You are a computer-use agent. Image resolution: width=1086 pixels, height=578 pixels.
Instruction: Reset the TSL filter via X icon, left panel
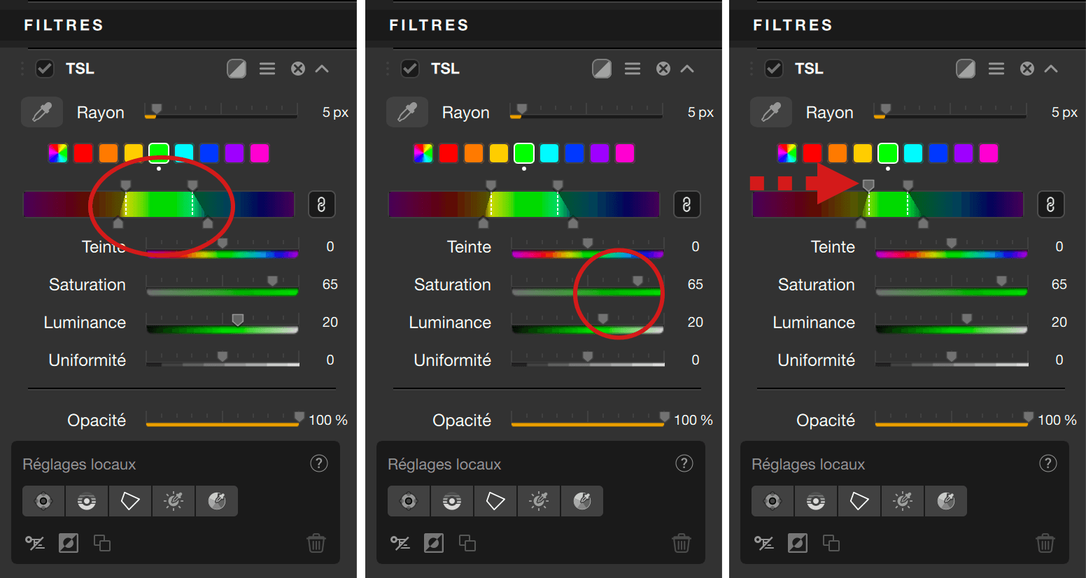click(x=298, y=69)
